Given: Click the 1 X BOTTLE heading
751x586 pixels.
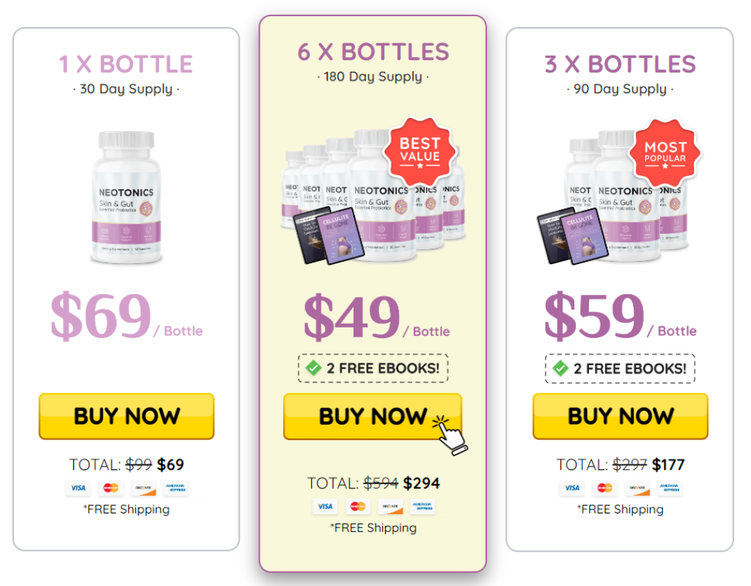Looking at the screenshot, I should tap(126, 65).
